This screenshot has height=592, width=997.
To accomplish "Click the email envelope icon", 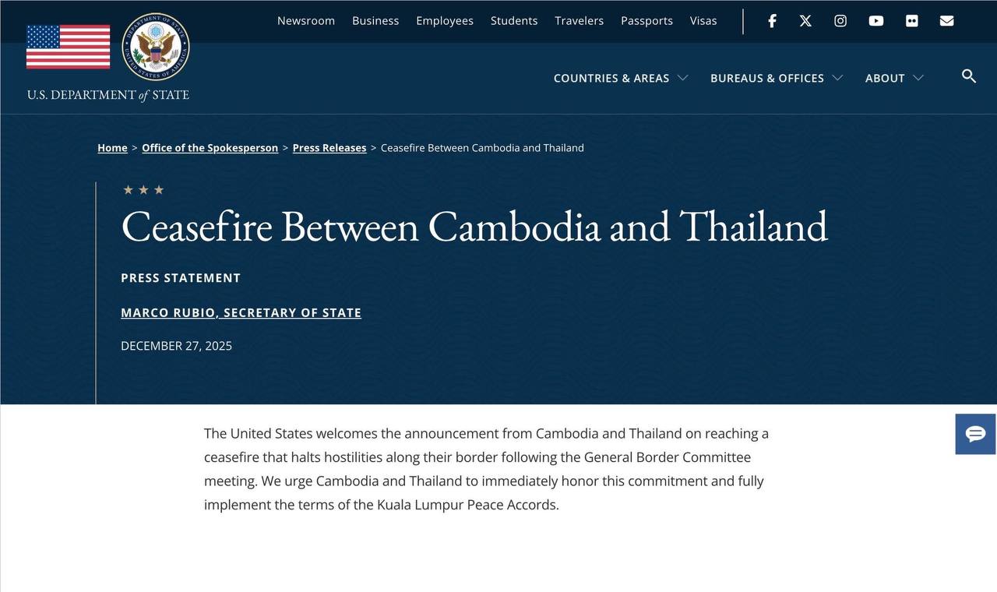I will pos(947,21).
